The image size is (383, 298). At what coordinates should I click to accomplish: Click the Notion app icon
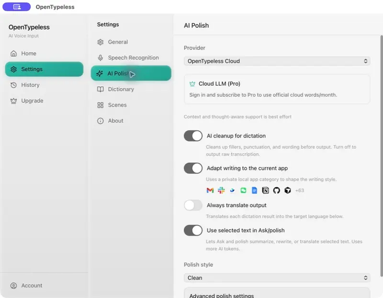pyautogui.click(x=266, y=190)
